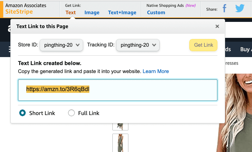Open the Text+Image link option
This screenshot has width=252, height=152.
coord(122,12)
